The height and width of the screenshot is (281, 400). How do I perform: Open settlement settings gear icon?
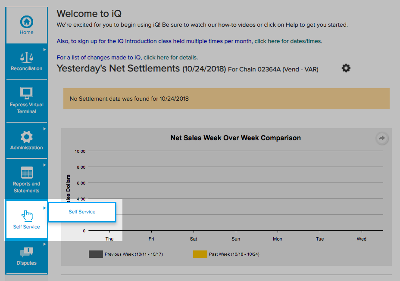pyautogui.click(x=346, y=68)
